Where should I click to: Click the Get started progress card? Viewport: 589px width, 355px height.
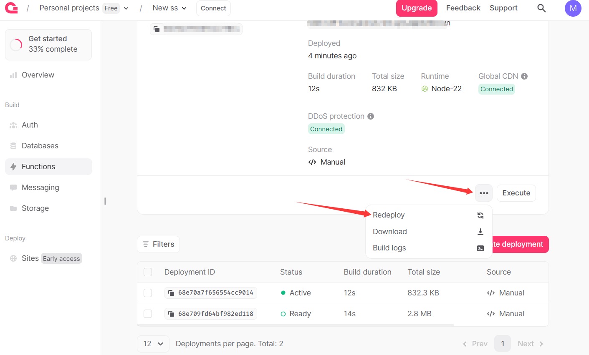(48, 44)
